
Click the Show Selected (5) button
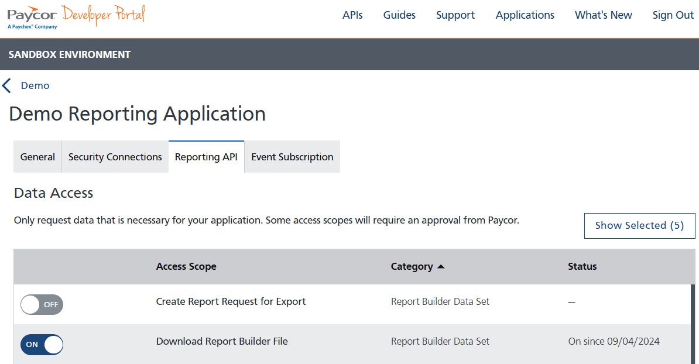point(639,225)
